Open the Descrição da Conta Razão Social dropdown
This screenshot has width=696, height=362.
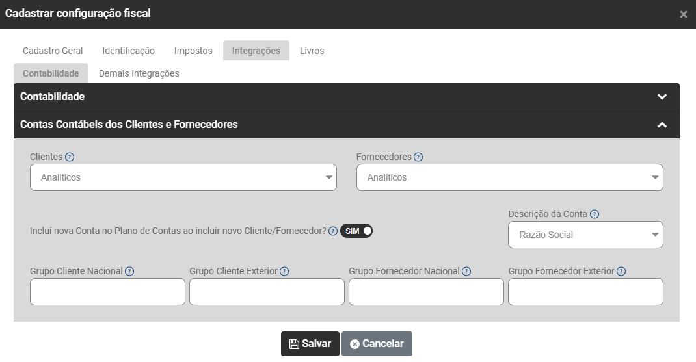tap(585, 235)
